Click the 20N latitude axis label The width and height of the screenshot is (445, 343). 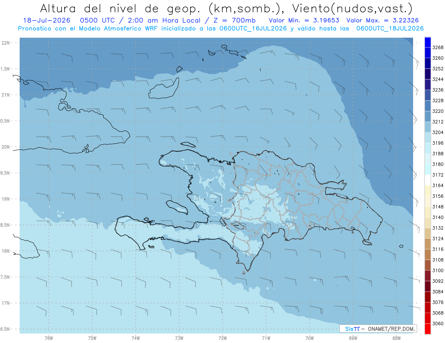[6, 147]
